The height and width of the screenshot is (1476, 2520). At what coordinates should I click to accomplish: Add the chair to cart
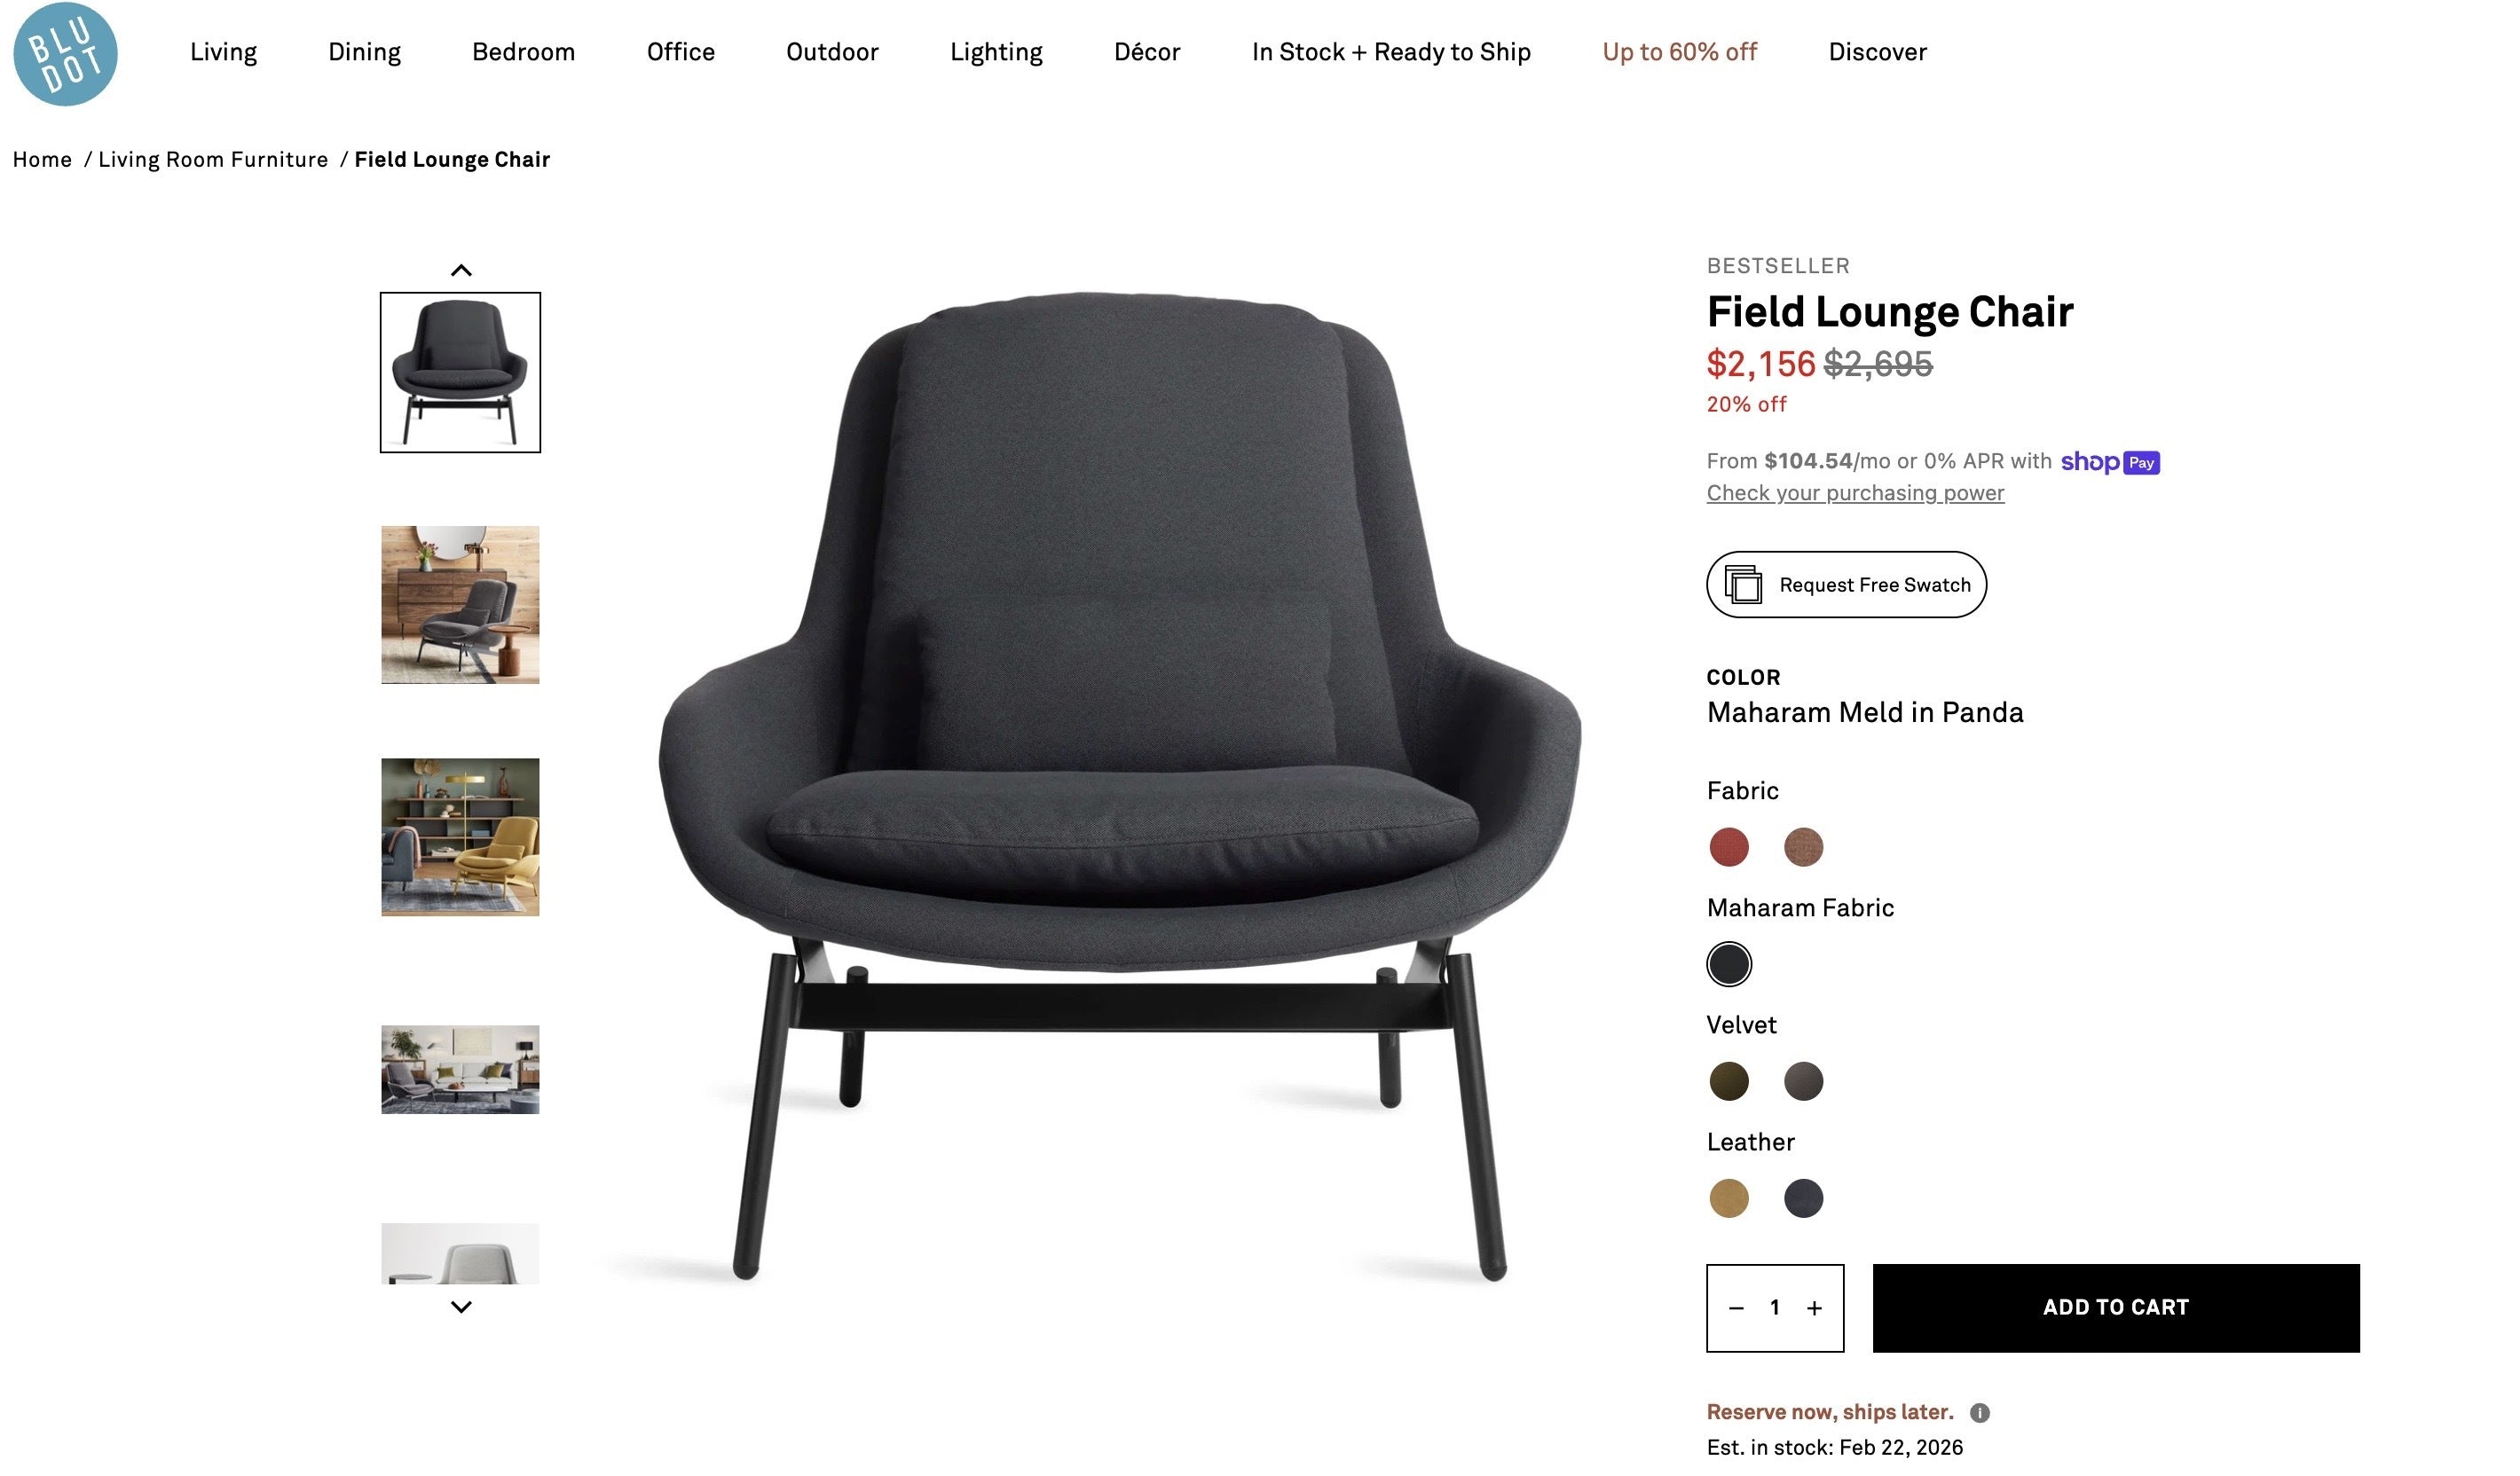coord(2116,1308)
